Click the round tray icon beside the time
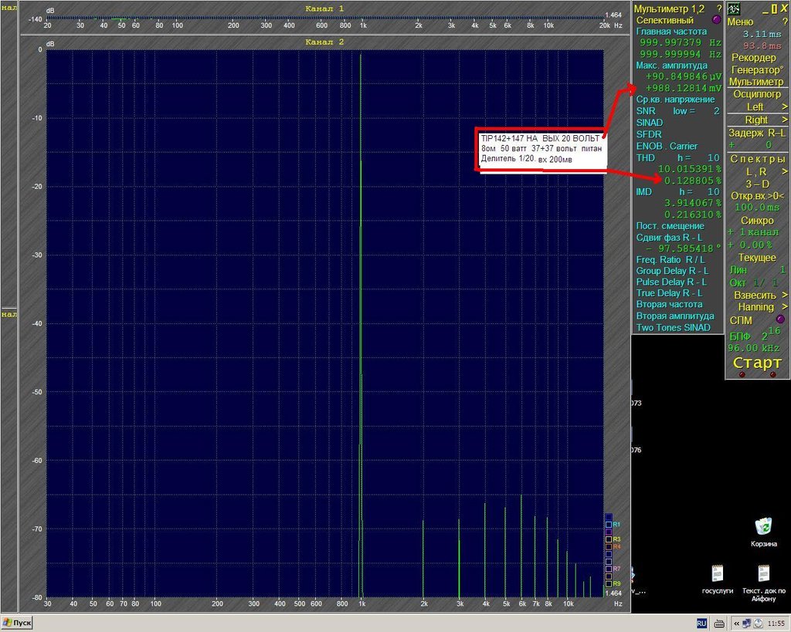 759,624
